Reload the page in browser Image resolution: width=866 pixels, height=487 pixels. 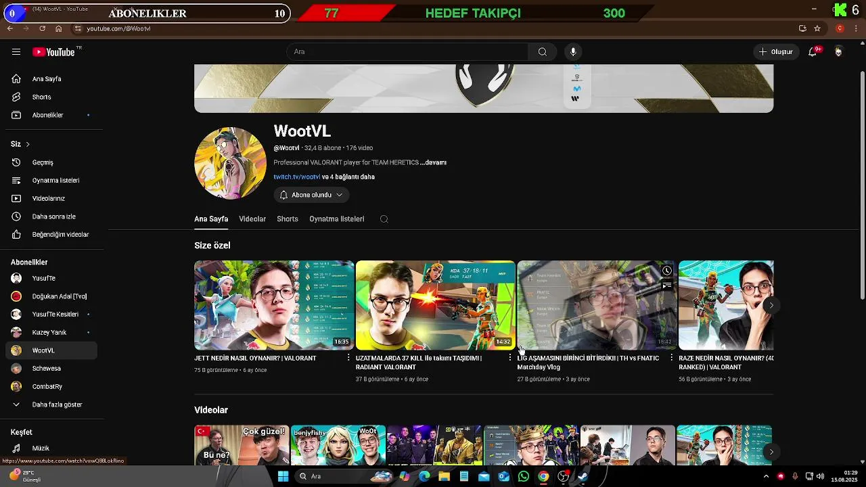43,28
